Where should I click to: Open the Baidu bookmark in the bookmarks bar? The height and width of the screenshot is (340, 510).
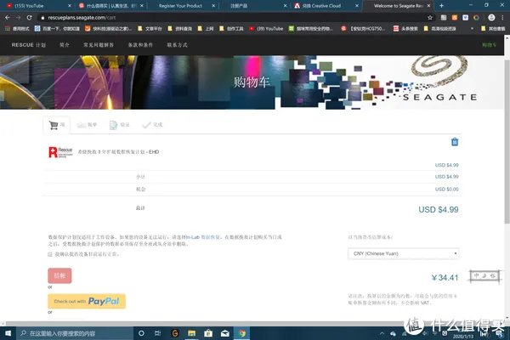click(57, 29)
